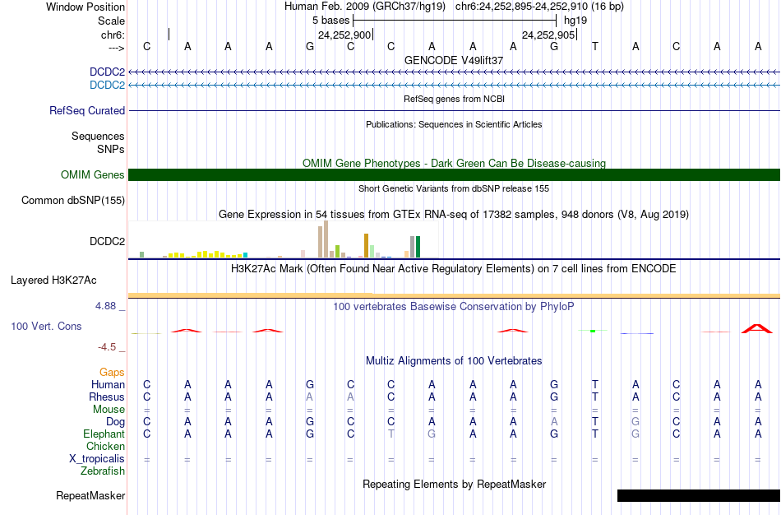
Task: Open the RepeatMasker track label
Action: click(x=90, y=495)
